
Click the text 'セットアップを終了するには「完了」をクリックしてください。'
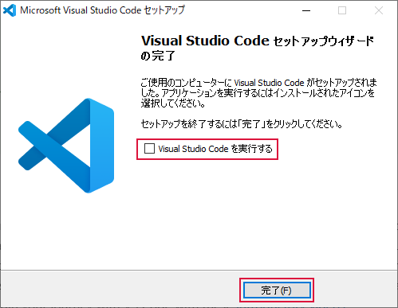point(242,124)
